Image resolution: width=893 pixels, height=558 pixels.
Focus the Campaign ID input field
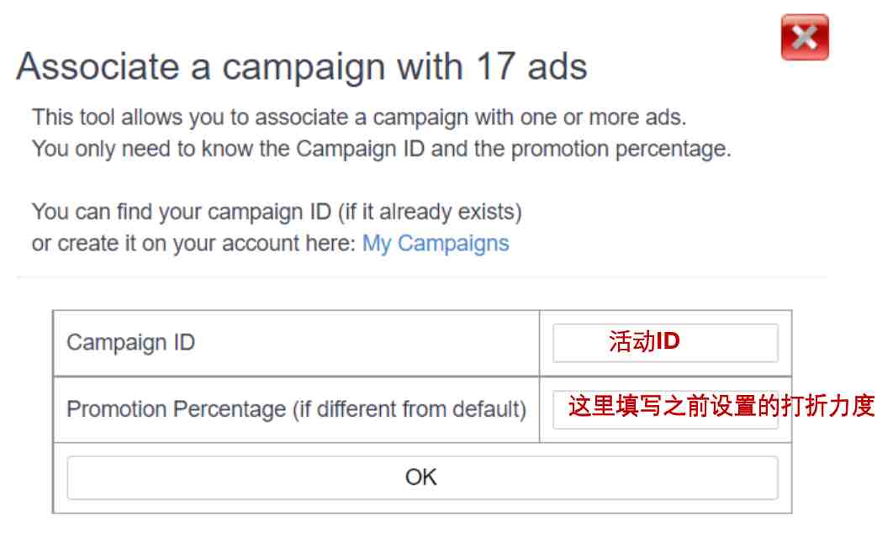coord(665,343)
